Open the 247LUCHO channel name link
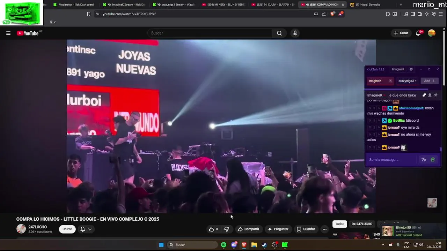 37,227
